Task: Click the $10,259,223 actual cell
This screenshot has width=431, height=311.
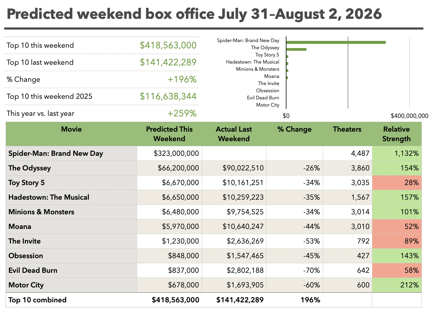Action: pyautogui.click(x=234, y=197)
